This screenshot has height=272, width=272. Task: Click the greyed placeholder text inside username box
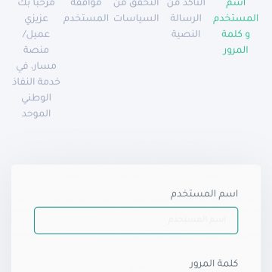click(x=197, y=220)
